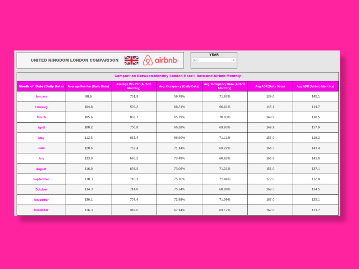The height and width of the screenshot is (269, 359).
Task: Click Avg ADR(Daily Data) column header
Action: pos(270,86)
